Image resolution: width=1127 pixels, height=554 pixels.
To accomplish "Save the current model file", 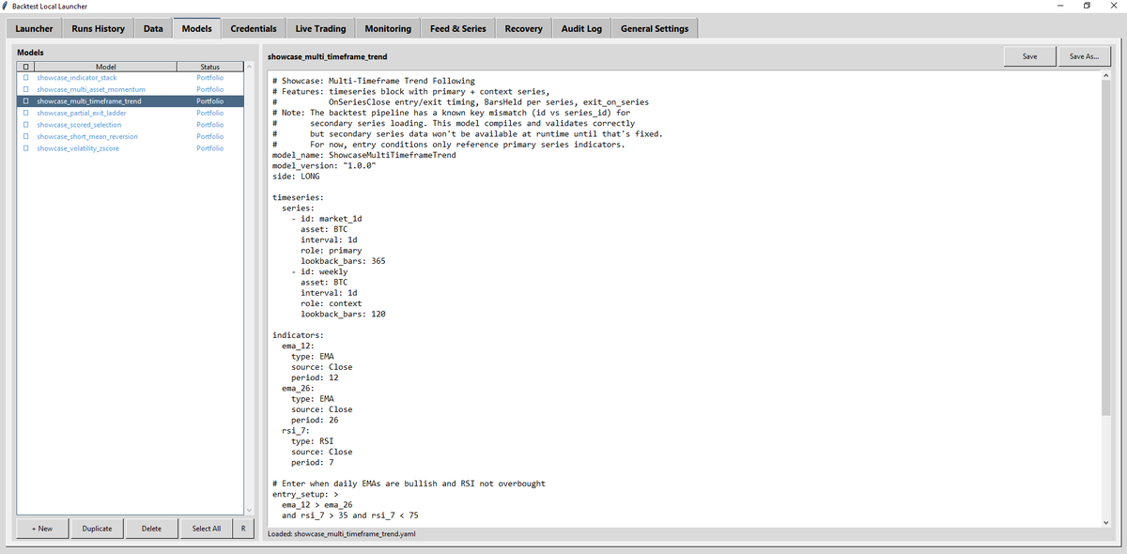I will [x=1030, y=56].
